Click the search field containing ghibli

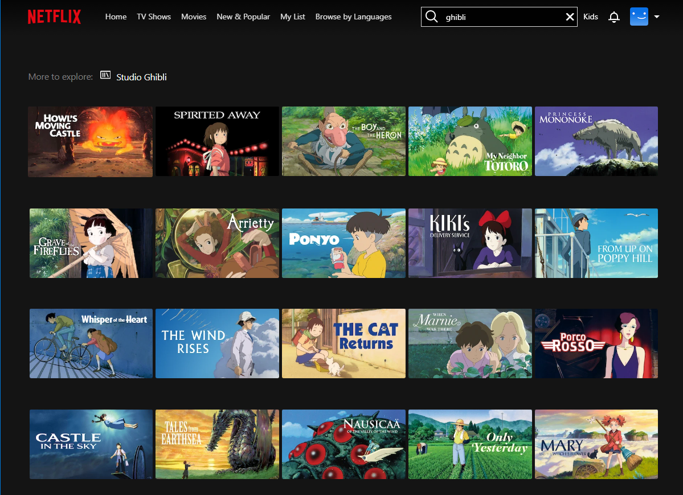coord(499,17)
